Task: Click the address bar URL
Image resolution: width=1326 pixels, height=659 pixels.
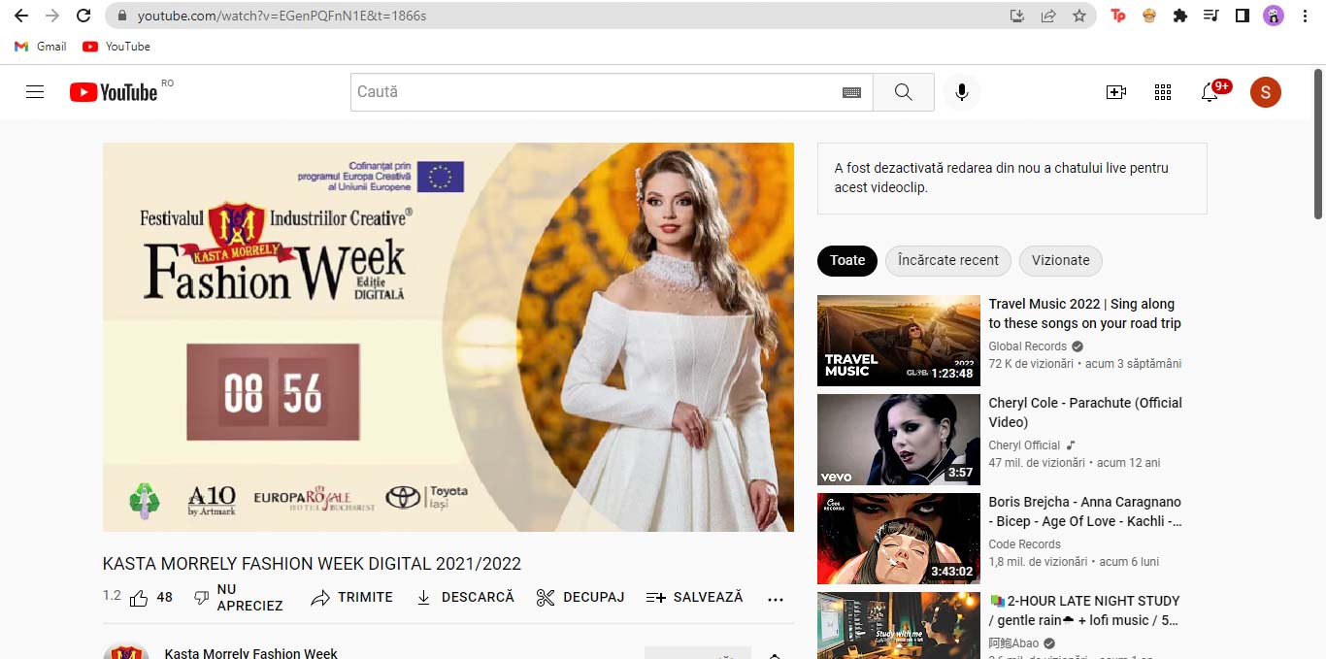Action: (x=282, y=16)
